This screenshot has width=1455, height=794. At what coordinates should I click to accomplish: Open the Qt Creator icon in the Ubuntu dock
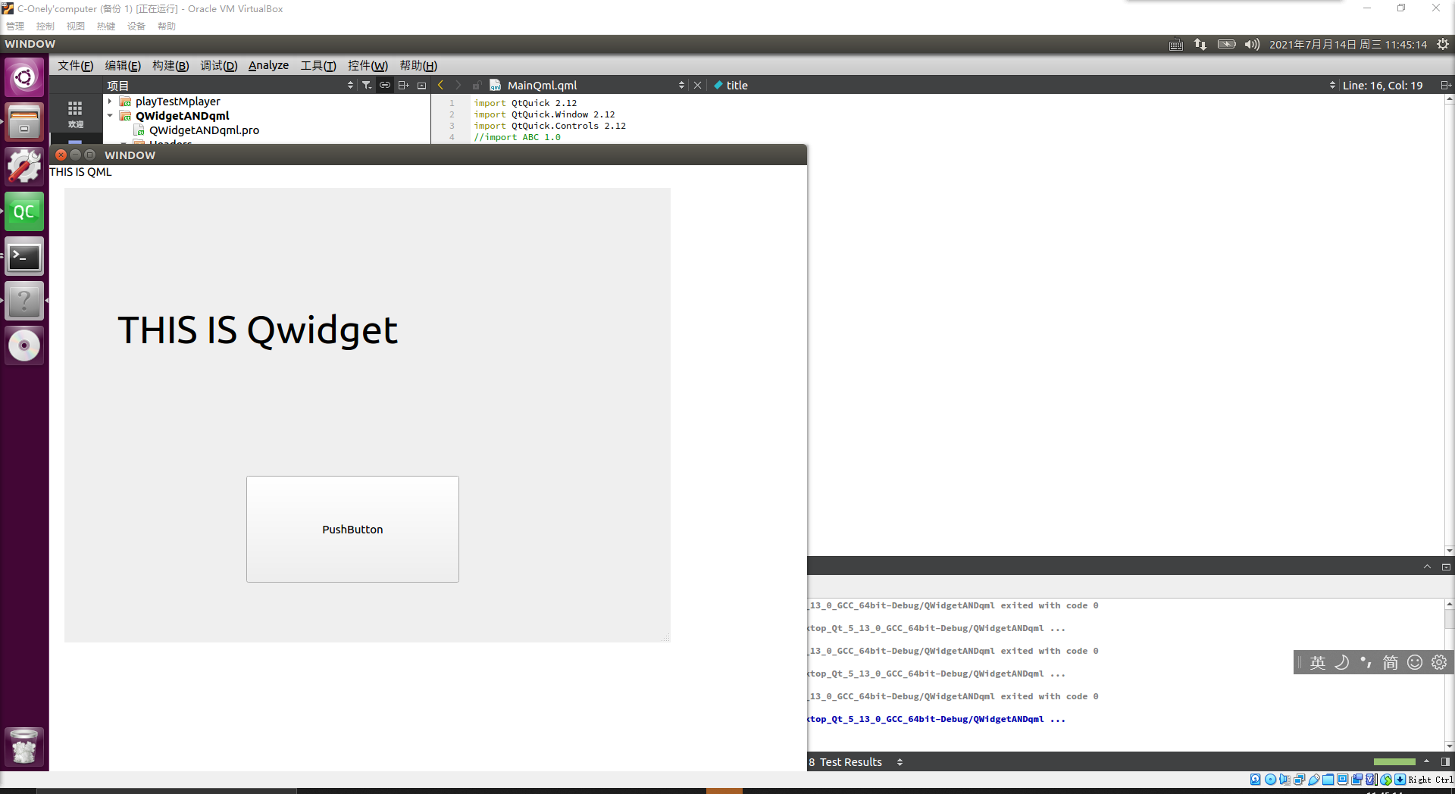[24, 211]
